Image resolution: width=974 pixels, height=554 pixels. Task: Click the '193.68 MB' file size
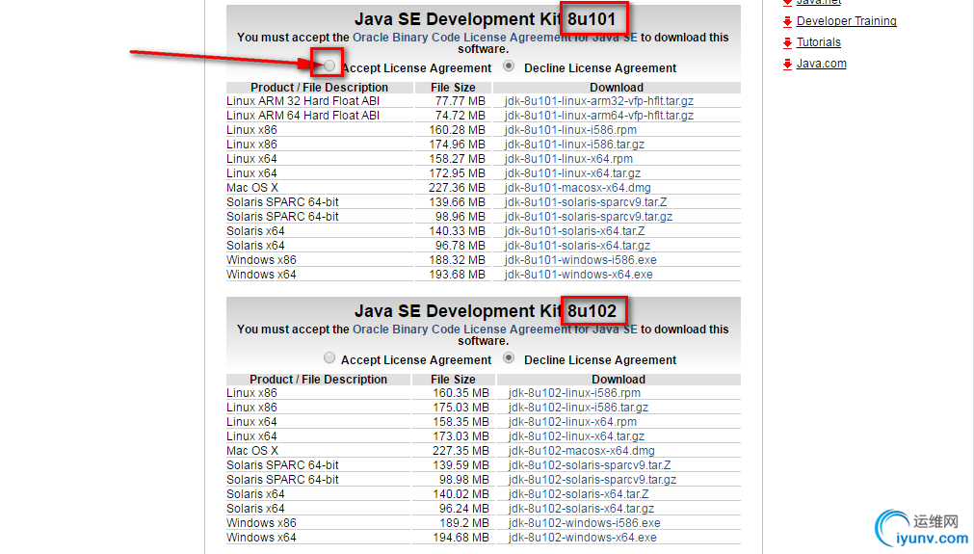[457, 275]
